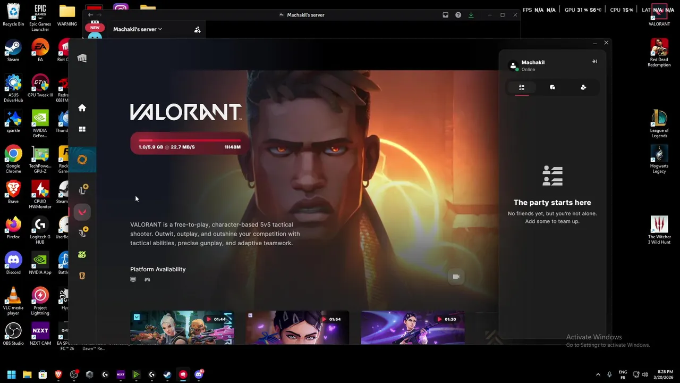Switch to Steam in taskbar

[167, 374]
